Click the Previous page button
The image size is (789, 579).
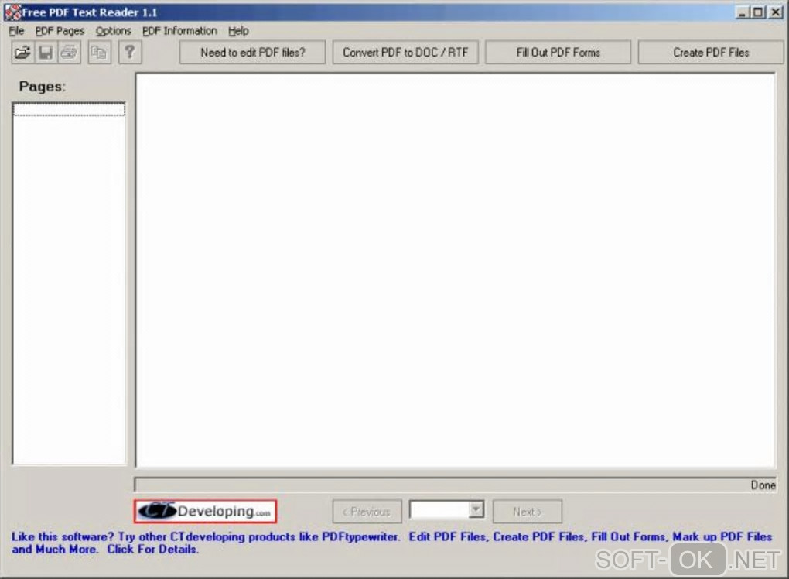point(367,512)
